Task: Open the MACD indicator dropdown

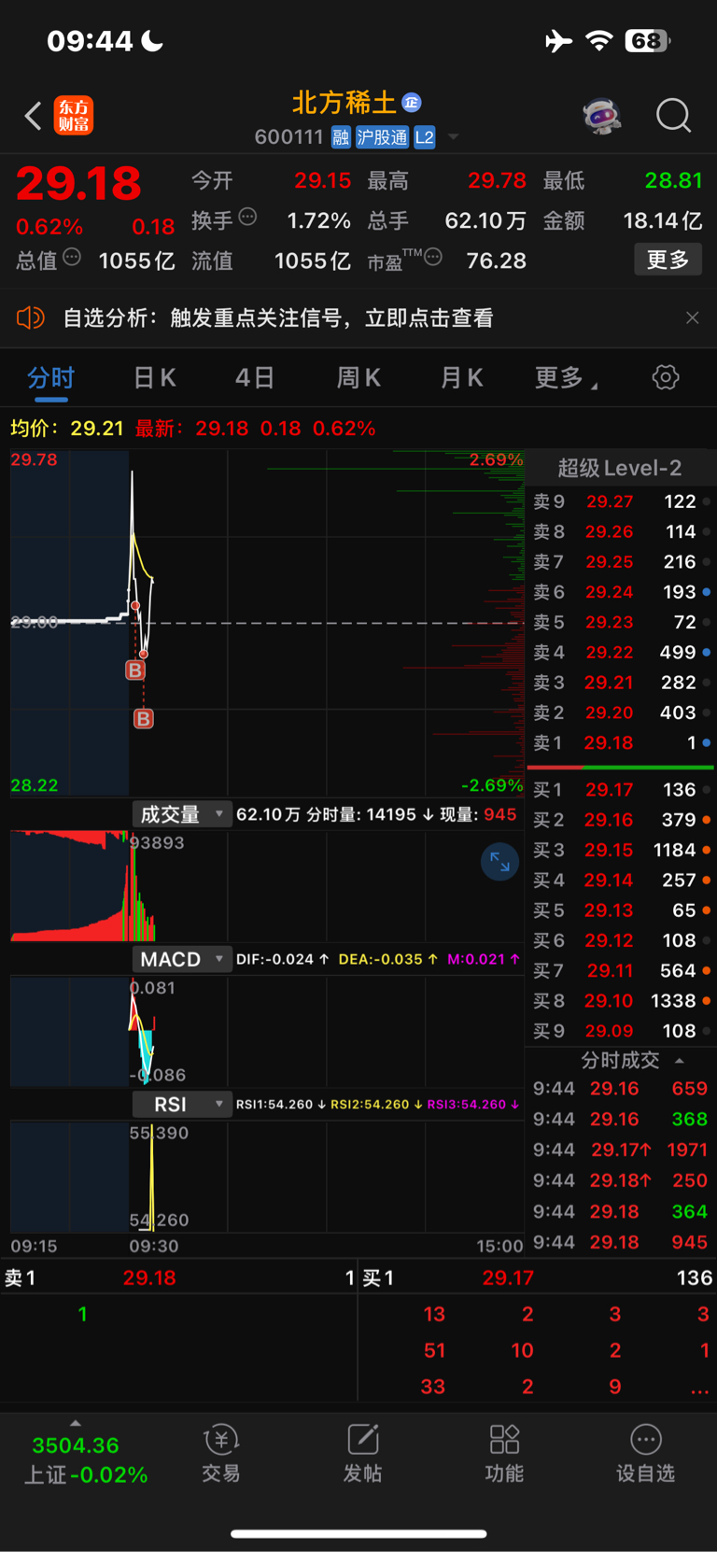Action: (x=181, y=959)
